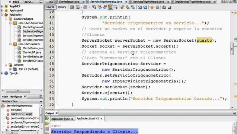Click AppSocket project coffee-cup icon
This screenshot has width=238, height=134.
click(6, 15)
